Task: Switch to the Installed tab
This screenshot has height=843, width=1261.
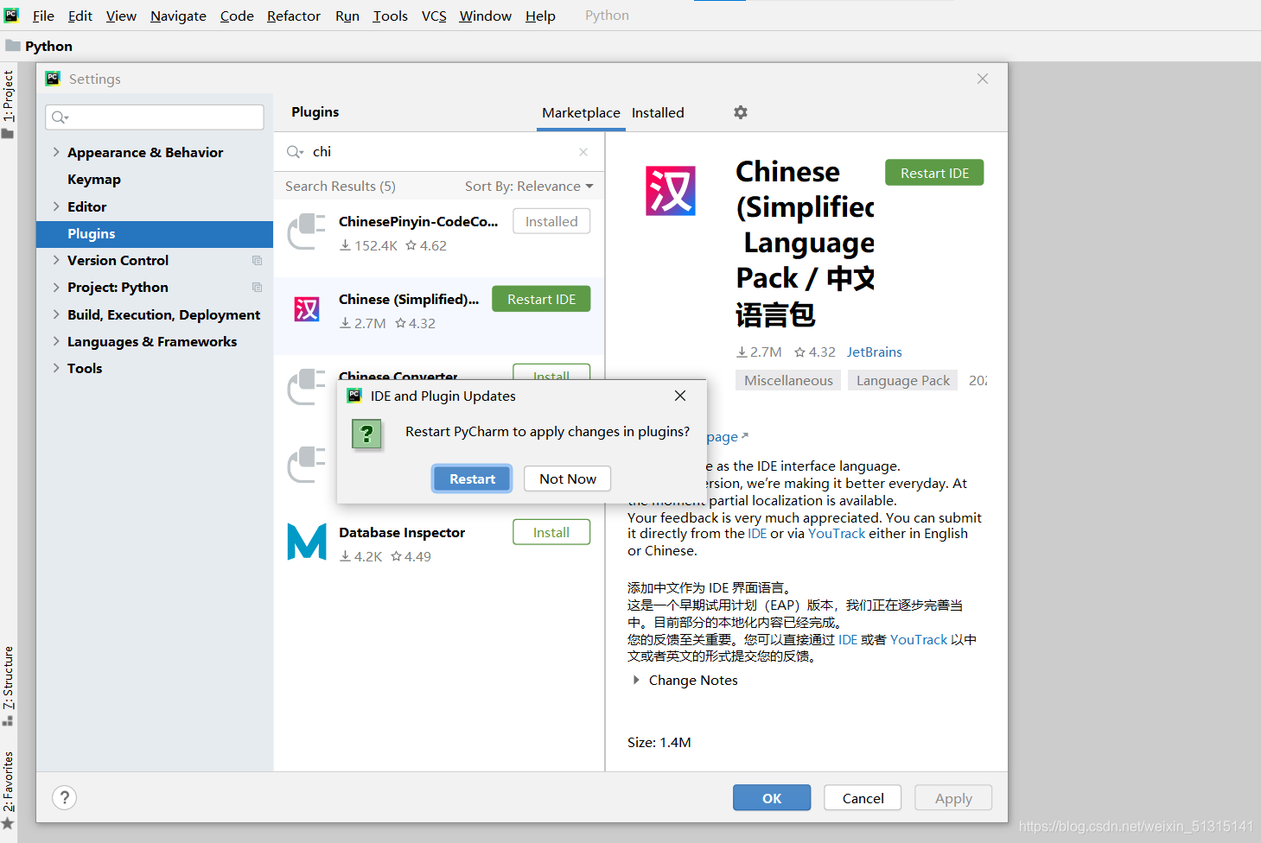Action: [x=658, y=113]
